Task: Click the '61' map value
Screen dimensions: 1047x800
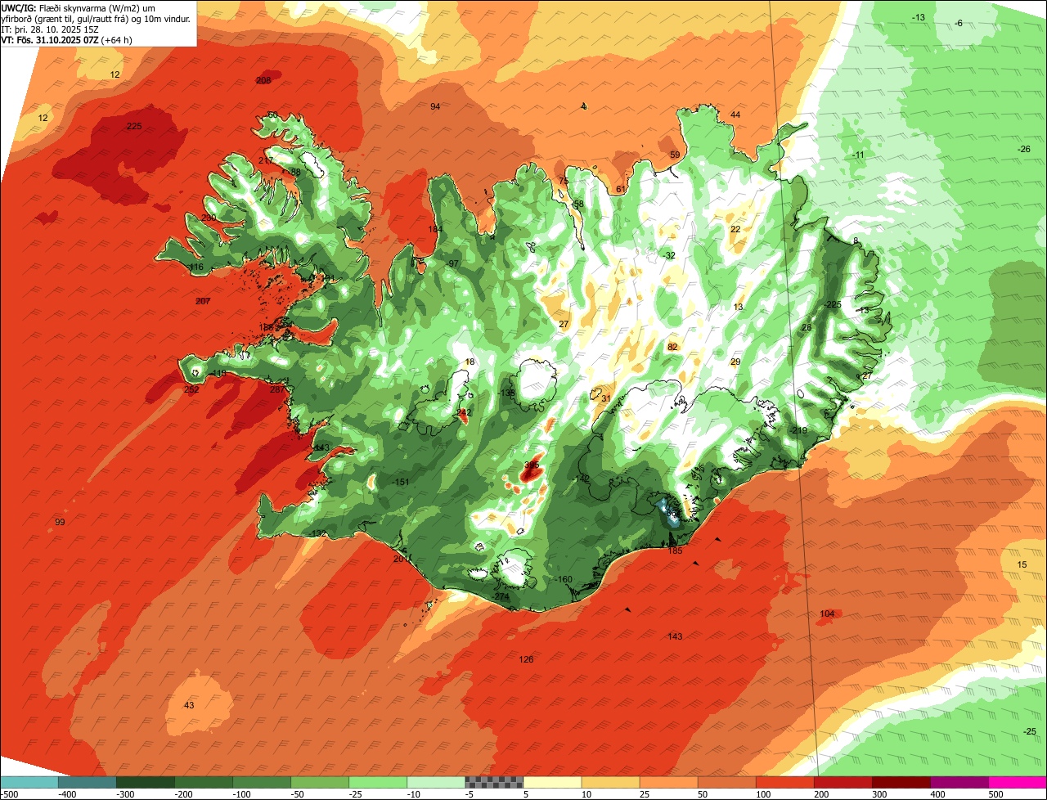Action: click(x=621, y=190)
